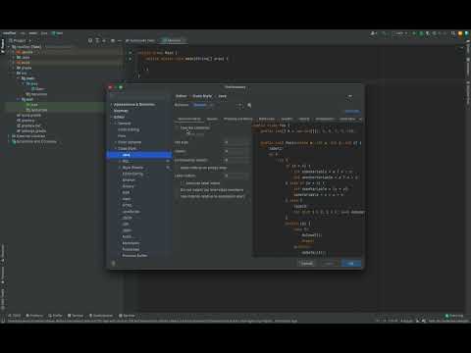Click the green Run icon in main toolbar
This screenshot has width=471, height=353.
click(x=414, y=33)
